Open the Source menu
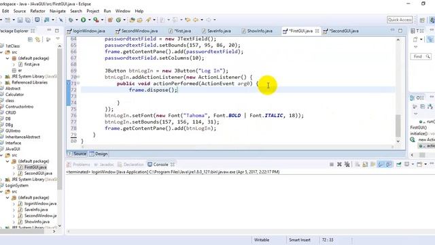The width and height of the screenshot is (435, 245). pos(20,11)
